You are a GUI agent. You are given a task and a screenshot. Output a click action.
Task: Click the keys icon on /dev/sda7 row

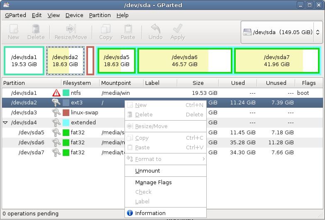(56, 152)
